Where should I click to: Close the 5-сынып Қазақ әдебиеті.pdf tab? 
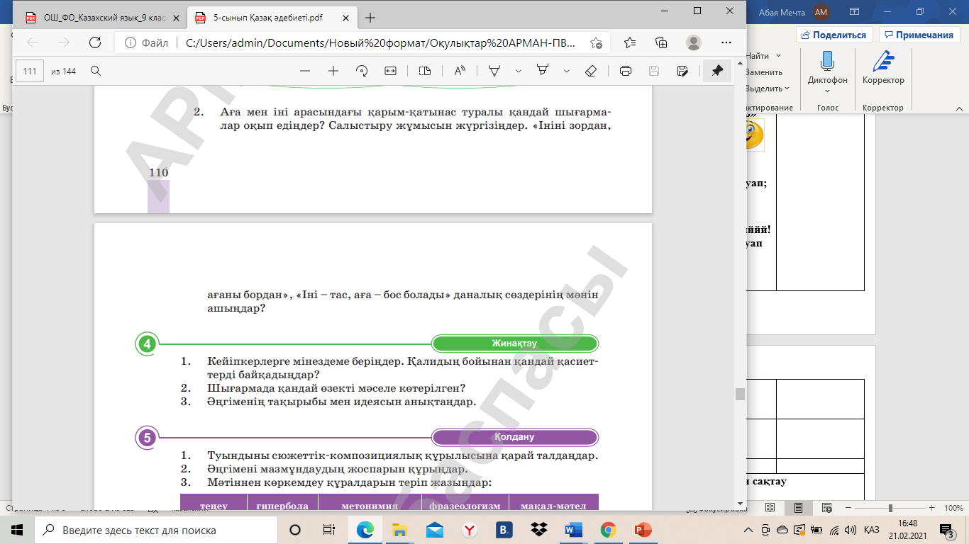pyautogui.click(x=345, y=18)
